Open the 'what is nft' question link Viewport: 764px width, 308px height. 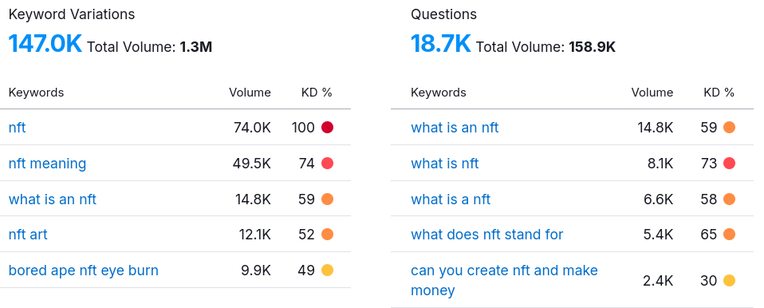tap(445, 164)
